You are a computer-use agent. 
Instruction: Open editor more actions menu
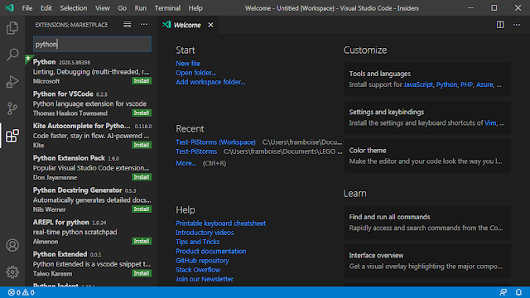click(517, 25)
